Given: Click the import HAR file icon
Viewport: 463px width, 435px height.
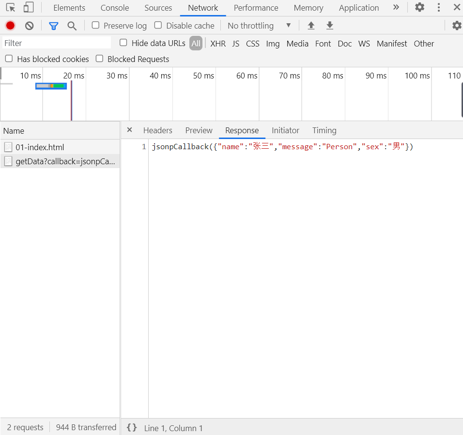Looking at the screenshot, I should pyautogui.click(x=311, y=25).
